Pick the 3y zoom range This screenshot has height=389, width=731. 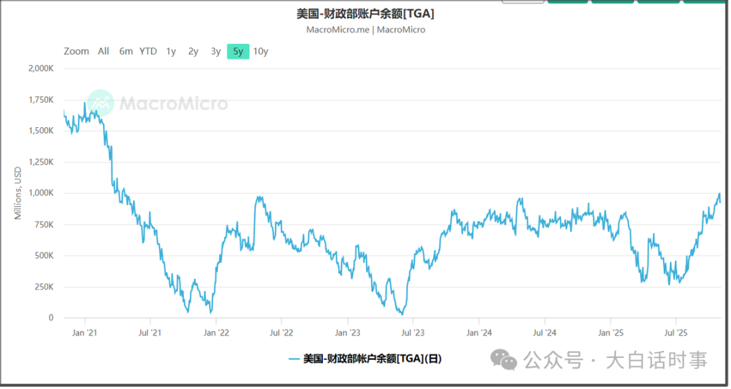click(x=215, y=51)
